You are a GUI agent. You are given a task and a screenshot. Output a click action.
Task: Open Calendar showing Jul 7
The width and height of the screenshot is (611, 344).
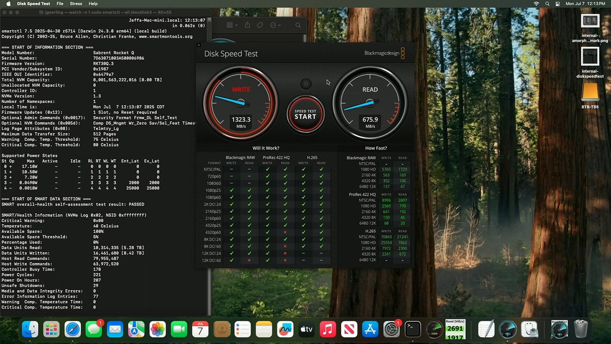(200, 329)
